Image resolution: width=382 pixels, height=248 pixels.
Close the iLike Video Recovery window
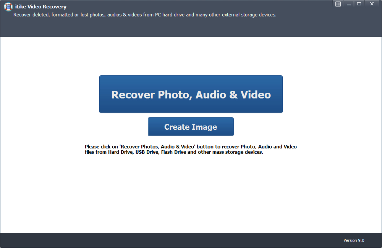point(372,4)
